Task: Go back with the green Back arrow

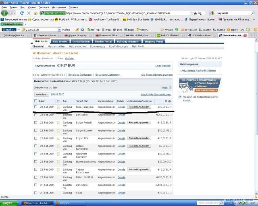Action: click(x=4, y=13)
